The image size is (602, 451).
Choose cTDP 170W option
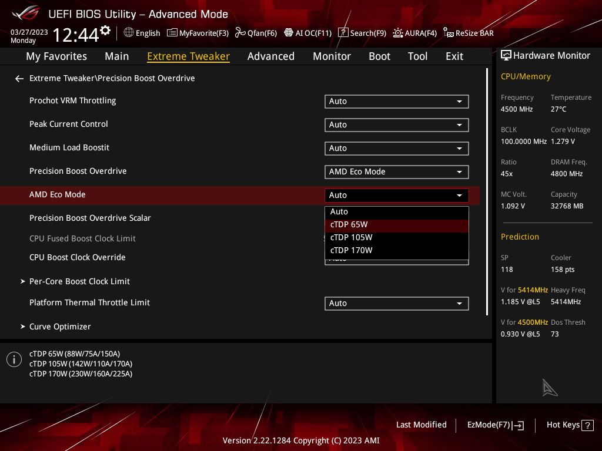tap(397, 250)
